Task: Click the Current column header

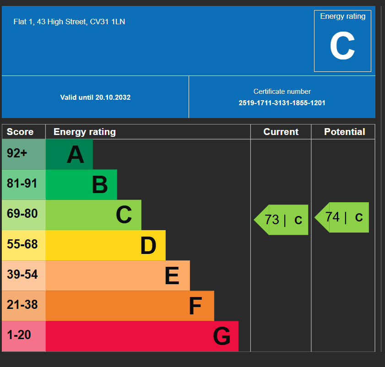Action: click(281, 132)
